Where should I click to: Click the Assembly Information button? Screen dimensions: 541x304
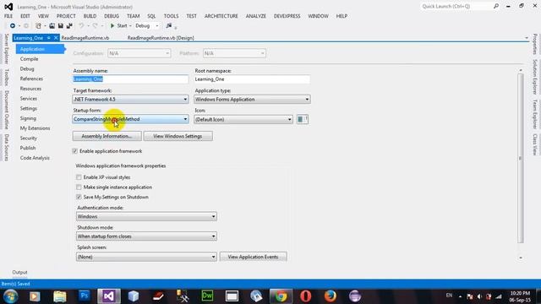click(x=107, y=136)
